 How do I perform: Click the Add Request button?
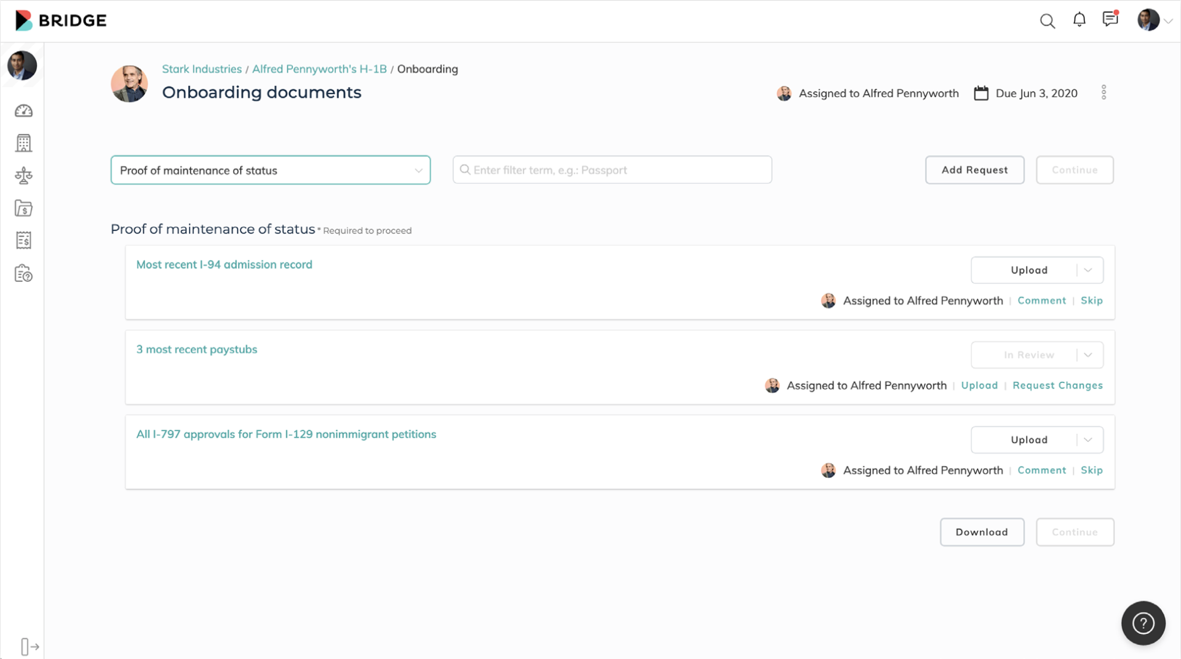974,170
